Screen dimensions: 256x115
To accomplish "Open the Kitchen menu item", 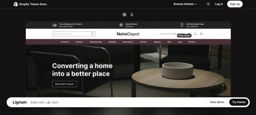I will 143,42.
